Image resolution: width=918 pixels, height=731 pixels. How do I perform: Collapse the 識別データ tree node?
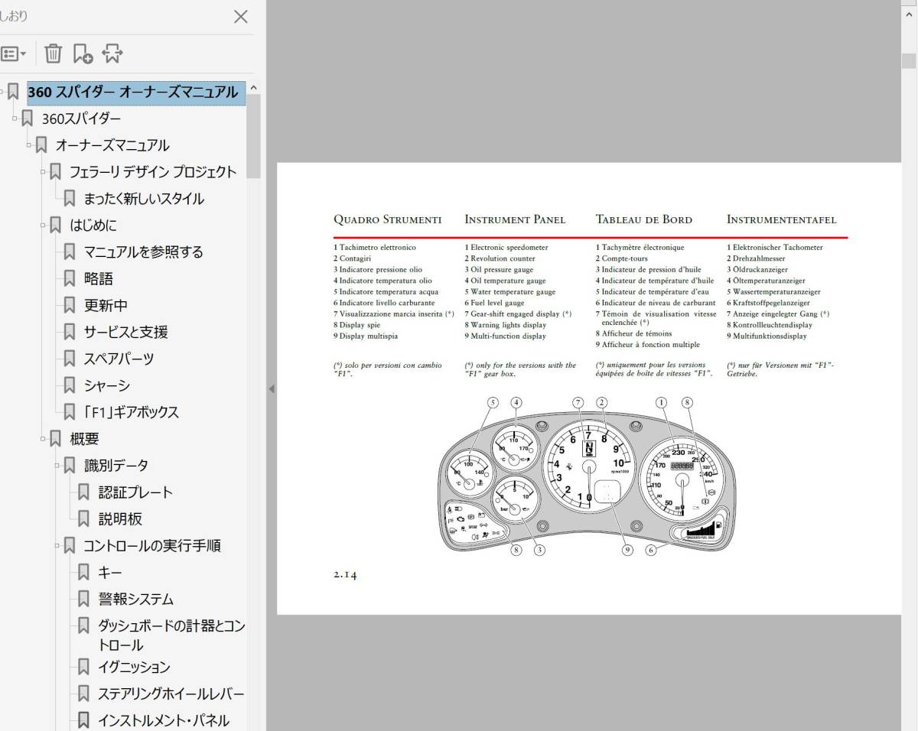click(57, 465)
